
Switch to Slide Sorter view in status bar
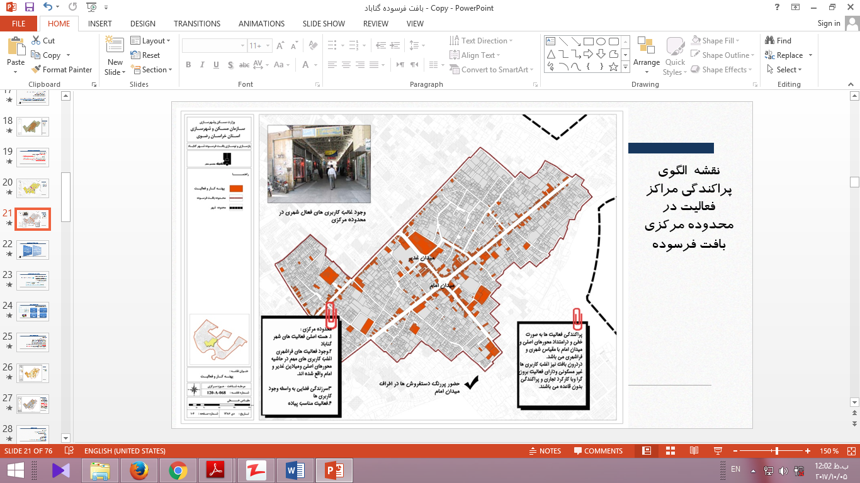(670, 451)
